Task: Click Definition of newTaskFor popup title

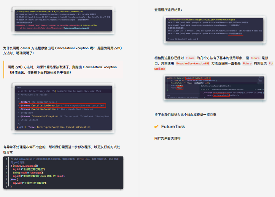Action: 216,86
